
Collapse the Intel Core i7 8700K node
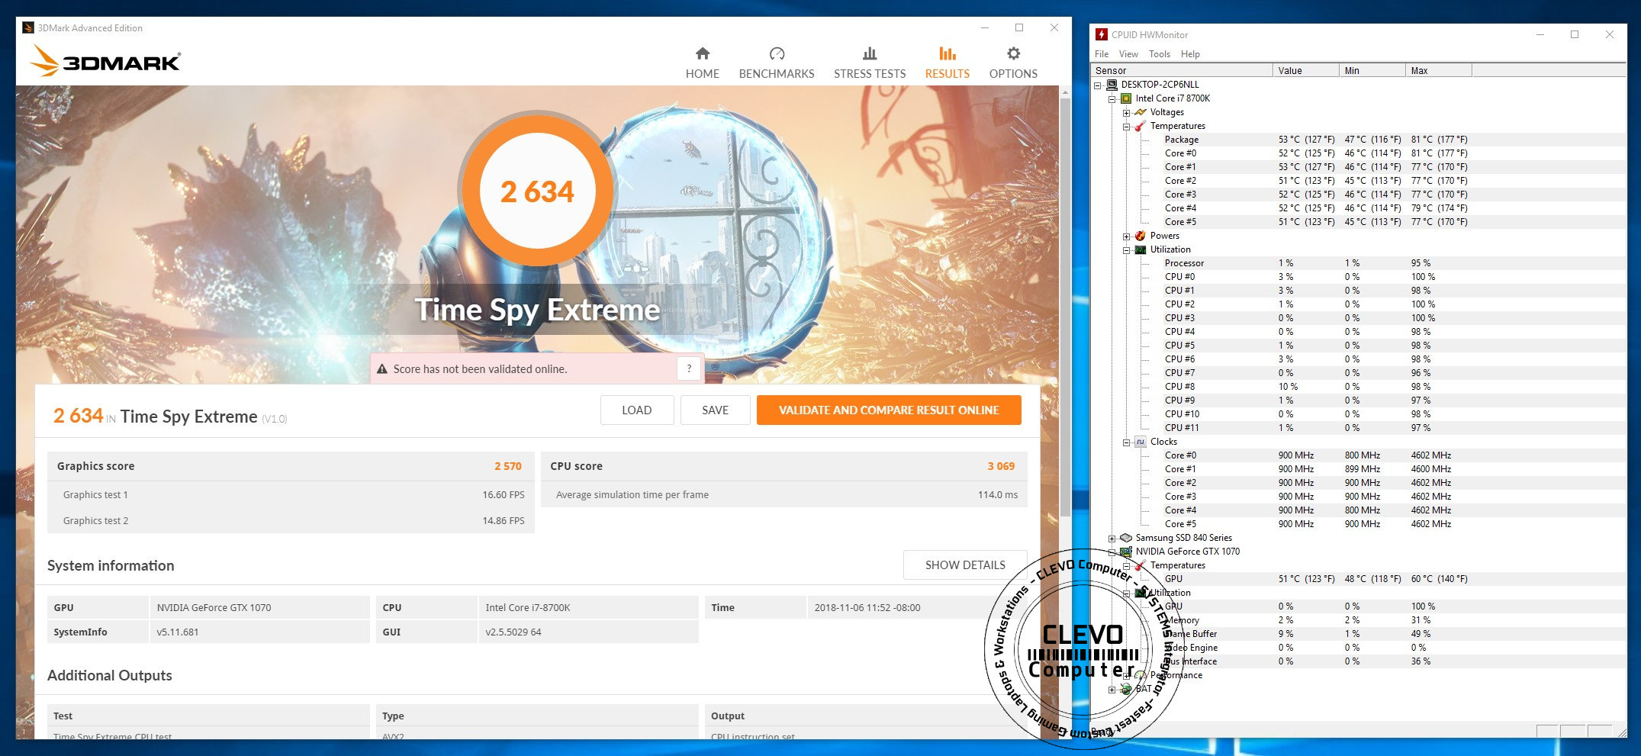1112,98
